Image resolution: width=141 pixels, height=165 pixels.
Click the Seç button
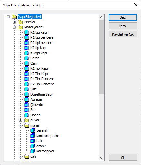pos(123,17)
